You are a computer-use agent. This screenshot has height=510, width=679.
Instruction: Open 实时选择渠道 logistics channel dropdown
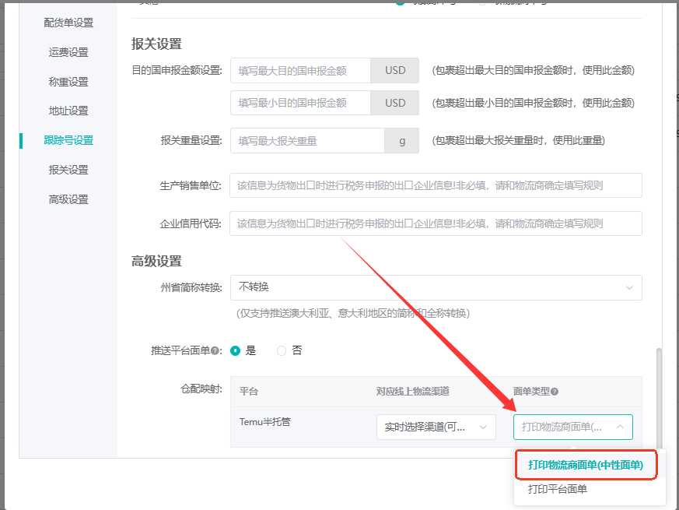[436, 427]
